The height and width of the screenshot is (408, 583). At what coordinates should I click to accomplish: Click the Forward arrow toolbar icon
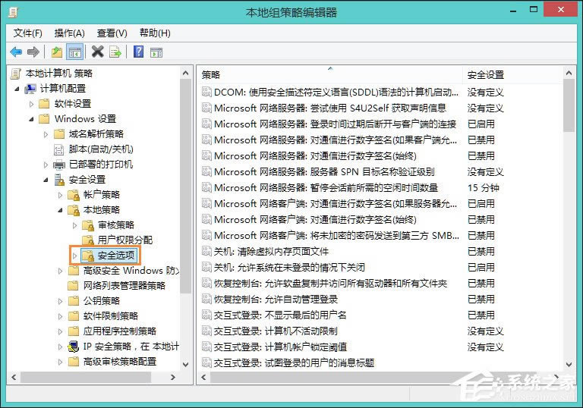click(33, 52)
